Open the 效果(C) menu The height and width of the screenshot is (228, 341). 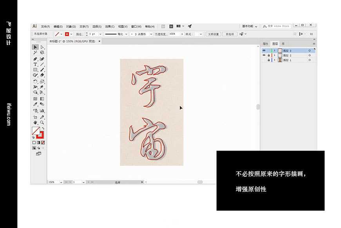[x=110, y=27]
